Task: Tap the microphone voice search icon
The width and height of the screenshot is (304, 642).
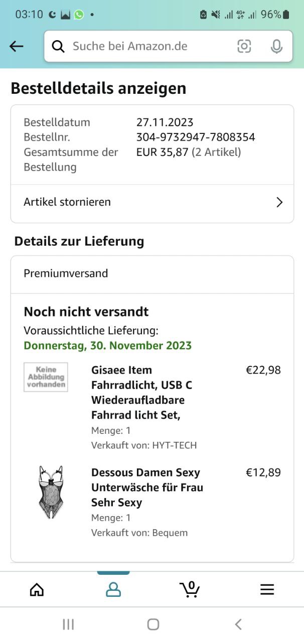Action: [276, 47]
